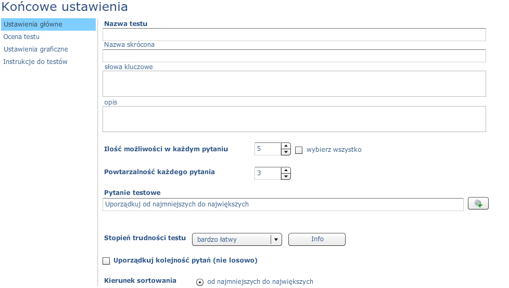The image size is (509, 288).
Task: Click the 'Pytanie testowe' question field
Action: 283,205
